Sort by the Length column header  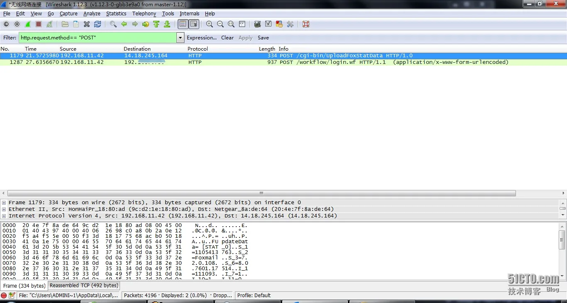tap(267, 49)
